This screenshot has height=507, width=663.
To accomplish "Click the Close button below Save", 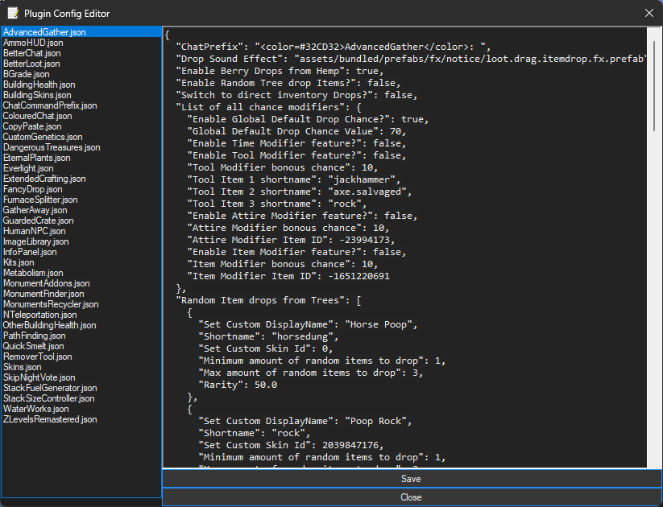I will 412,497.
